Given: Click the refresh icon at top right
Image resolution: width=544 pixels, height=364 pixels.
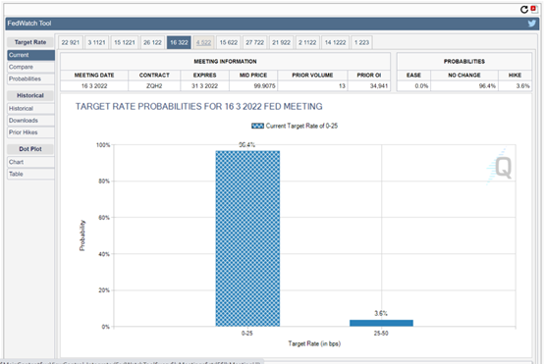Looking at the screenshot, I should click(524, 10).
